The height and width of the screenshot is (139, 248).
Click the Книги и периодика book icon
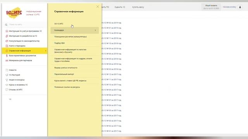7,46
